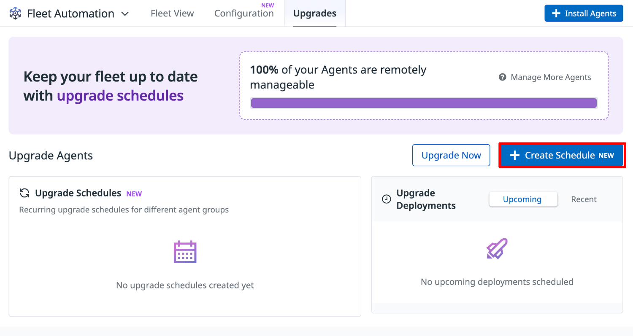Click the Upgrade Schedules refresh icon
The image size is (633, 336).
click(25, 193)
